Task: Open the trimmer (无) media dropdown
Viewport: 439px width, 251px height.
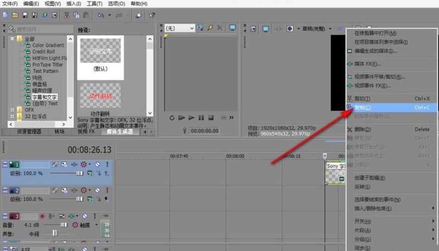Action: coord(180,28)
